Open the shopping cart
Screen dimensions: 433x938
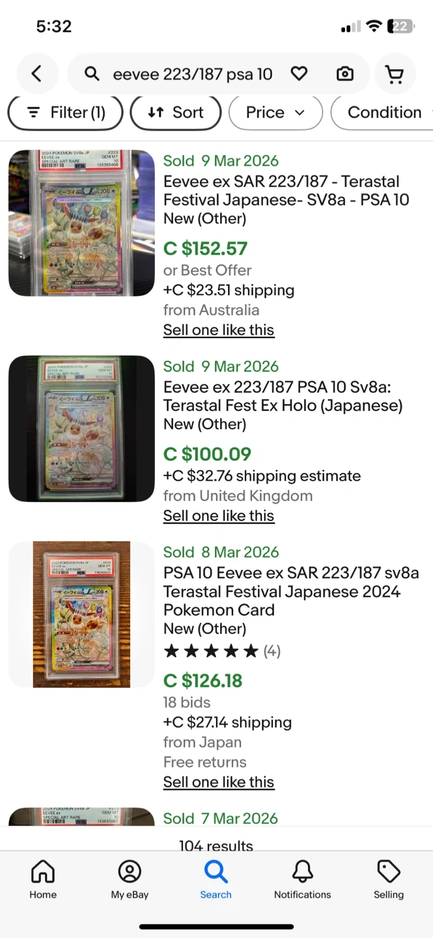(395, 75)
